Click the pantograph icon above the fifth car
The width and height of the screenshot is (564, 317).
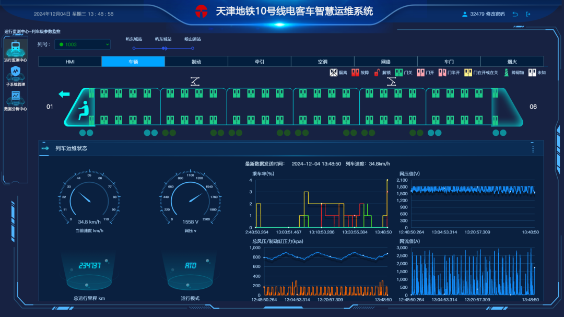(392, 81)
